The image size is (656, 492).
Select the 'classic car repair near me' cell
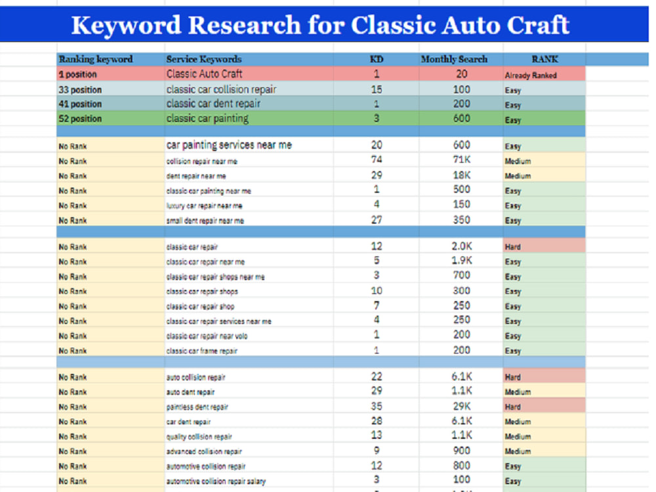(x=249, y=262)
